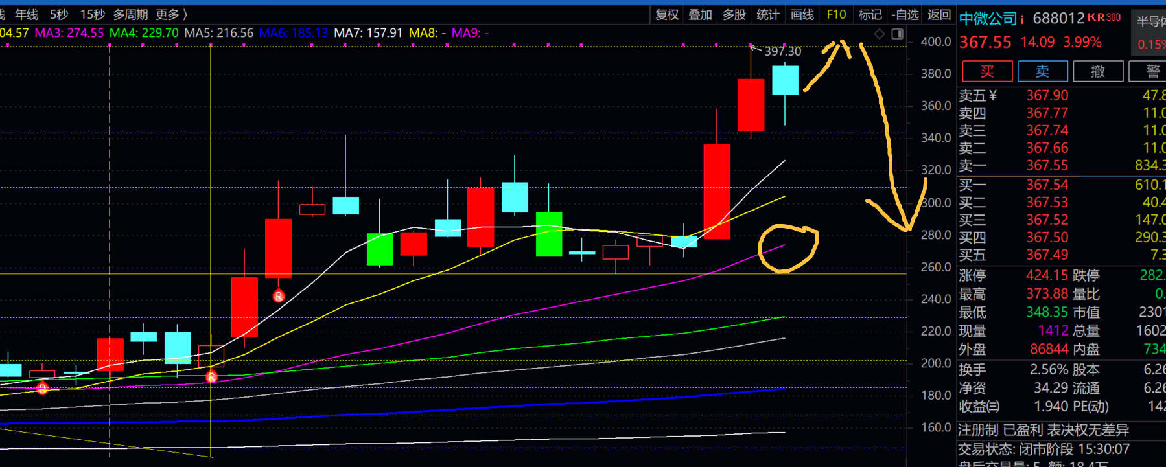Switch to the 15秒 period tab
Screen dimensions: 1166x467
[93, 14]
